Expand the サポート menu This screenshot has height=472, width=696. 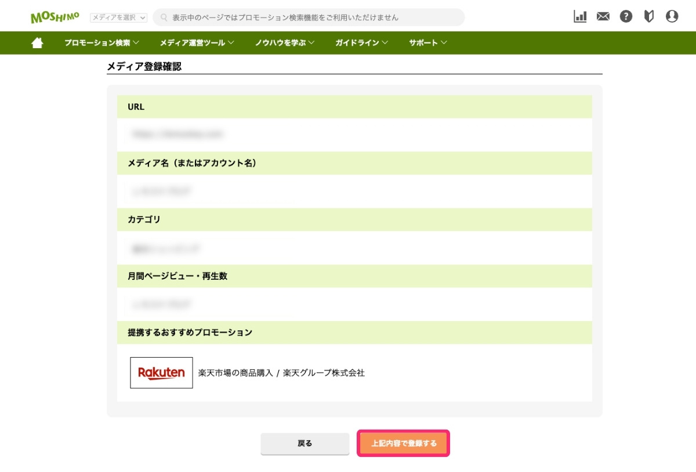point(427,42)
